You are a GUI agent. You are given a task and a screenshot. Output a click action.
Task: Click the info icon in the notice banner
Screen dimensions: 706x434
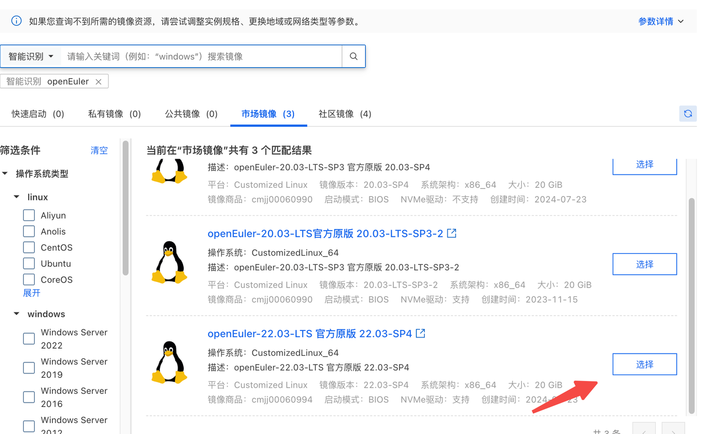tap(17, 21)
